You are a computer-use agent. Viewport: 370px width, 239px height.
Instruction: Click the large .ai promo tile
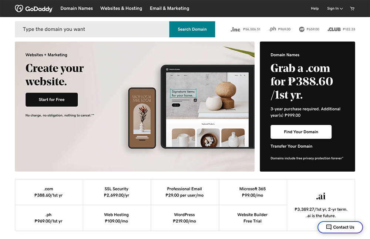pos(321,205)
